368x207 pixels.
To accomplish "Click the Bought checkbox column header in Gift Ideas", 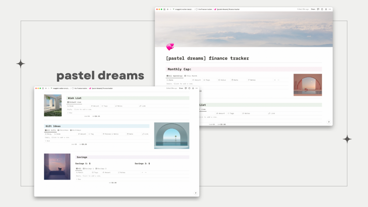I will coord(49,134).
